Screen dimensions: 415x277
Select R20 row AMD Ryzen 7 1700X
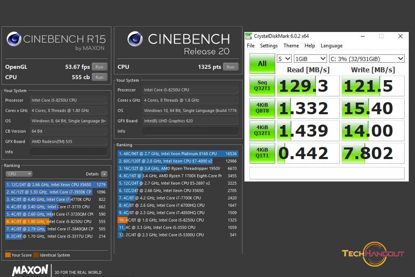178,176
